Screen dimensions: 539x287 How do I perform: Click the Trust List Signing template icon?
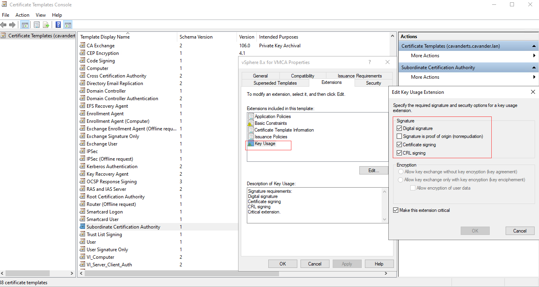tap(83, 235)
